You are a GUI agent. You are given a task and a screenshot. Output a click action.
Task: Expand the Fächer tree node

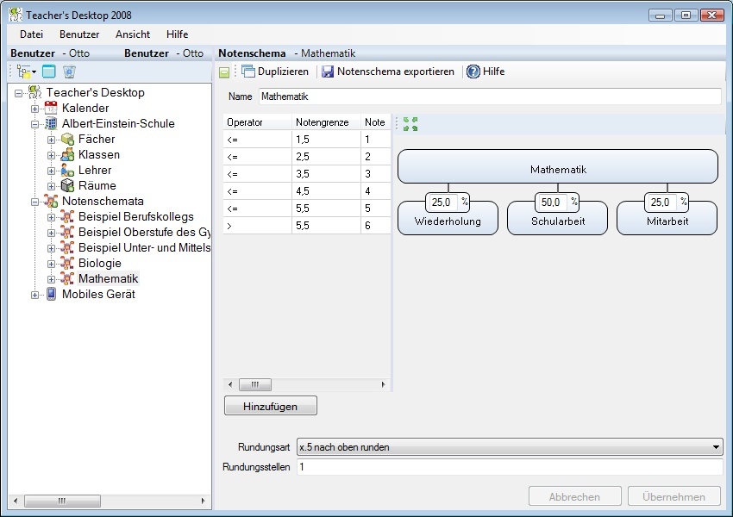pyautogui.click(x=51, y=140)
